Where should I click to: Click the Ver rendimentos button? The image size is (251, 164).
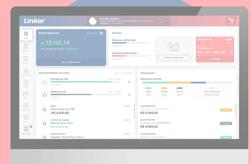coord(71,62)
